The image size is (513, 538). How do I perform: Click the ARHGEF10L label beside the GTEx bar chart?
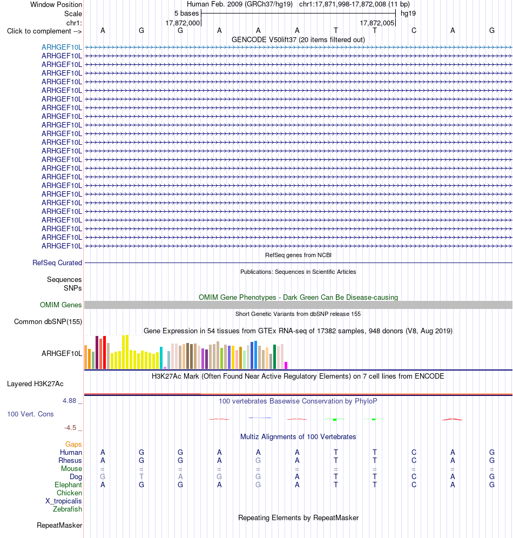62,353
